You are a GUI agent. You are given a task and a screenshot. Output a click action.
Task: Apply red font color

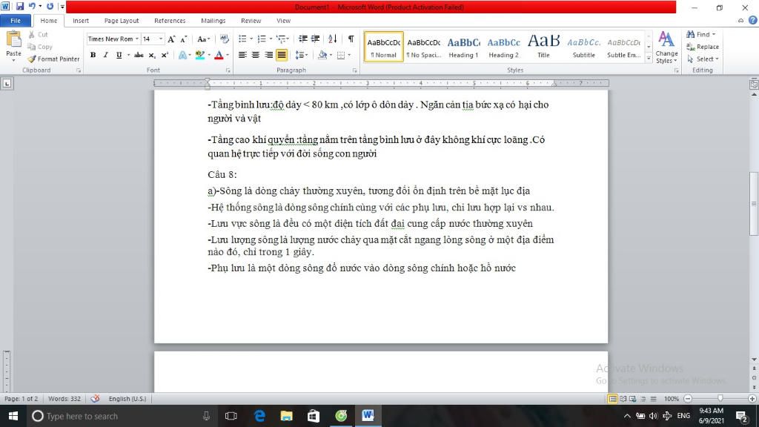pos(219,55)
